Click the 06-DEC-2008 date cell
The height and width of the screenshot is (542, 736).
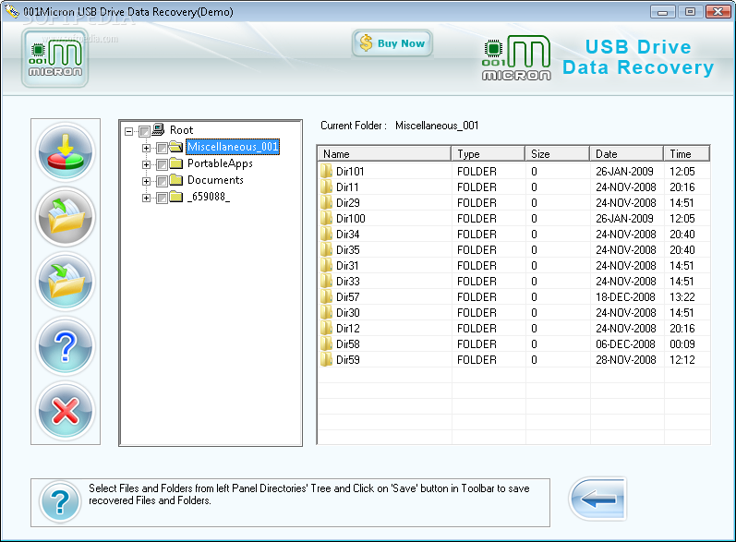click(x=626, y=343)
